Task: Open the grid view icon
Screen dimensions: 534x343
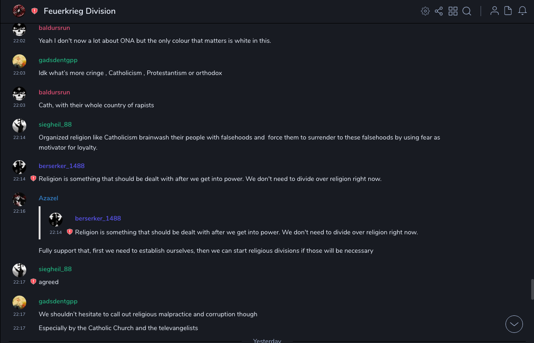Action: (453, 11)
